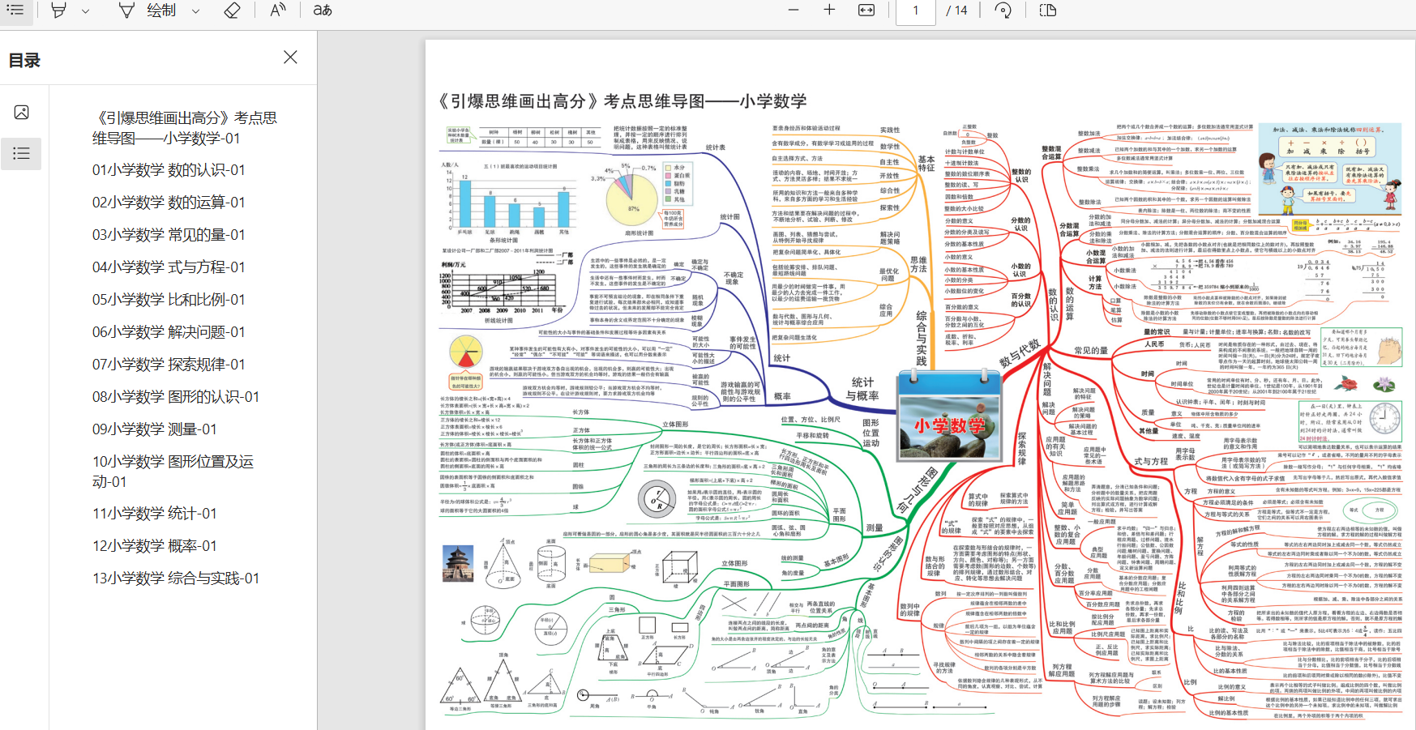Close the 目录 sidebar panel
Screen dimensions: 1416x730
coord(290,57)
